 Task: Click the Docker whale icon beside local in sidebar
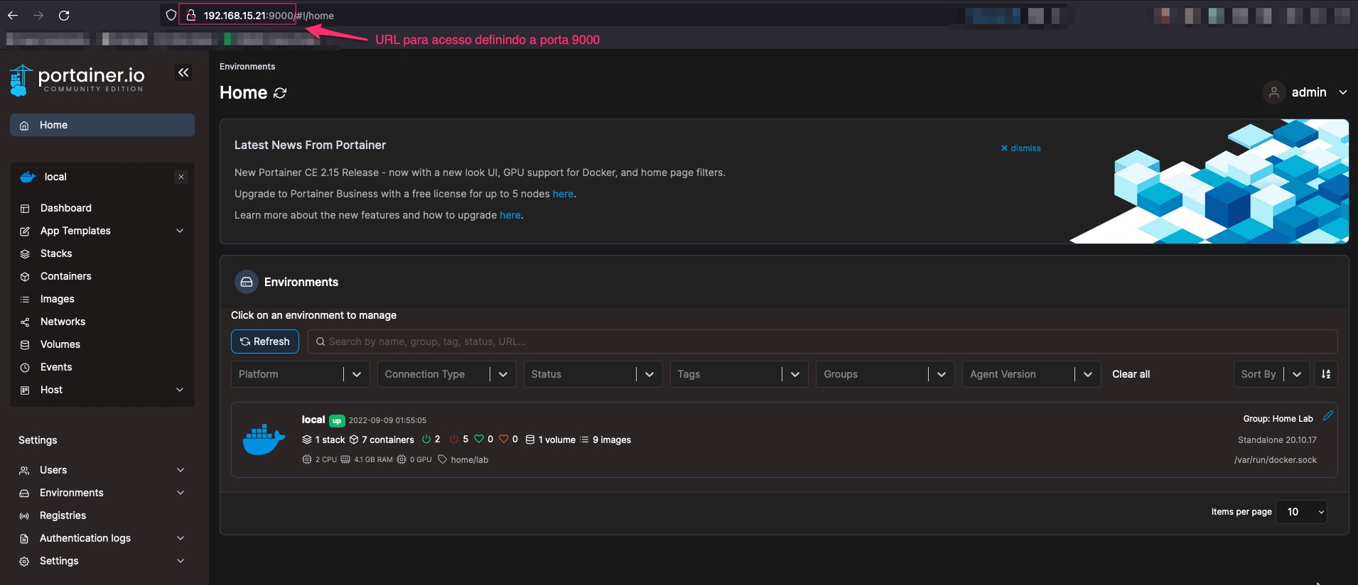tap(28, 177)
